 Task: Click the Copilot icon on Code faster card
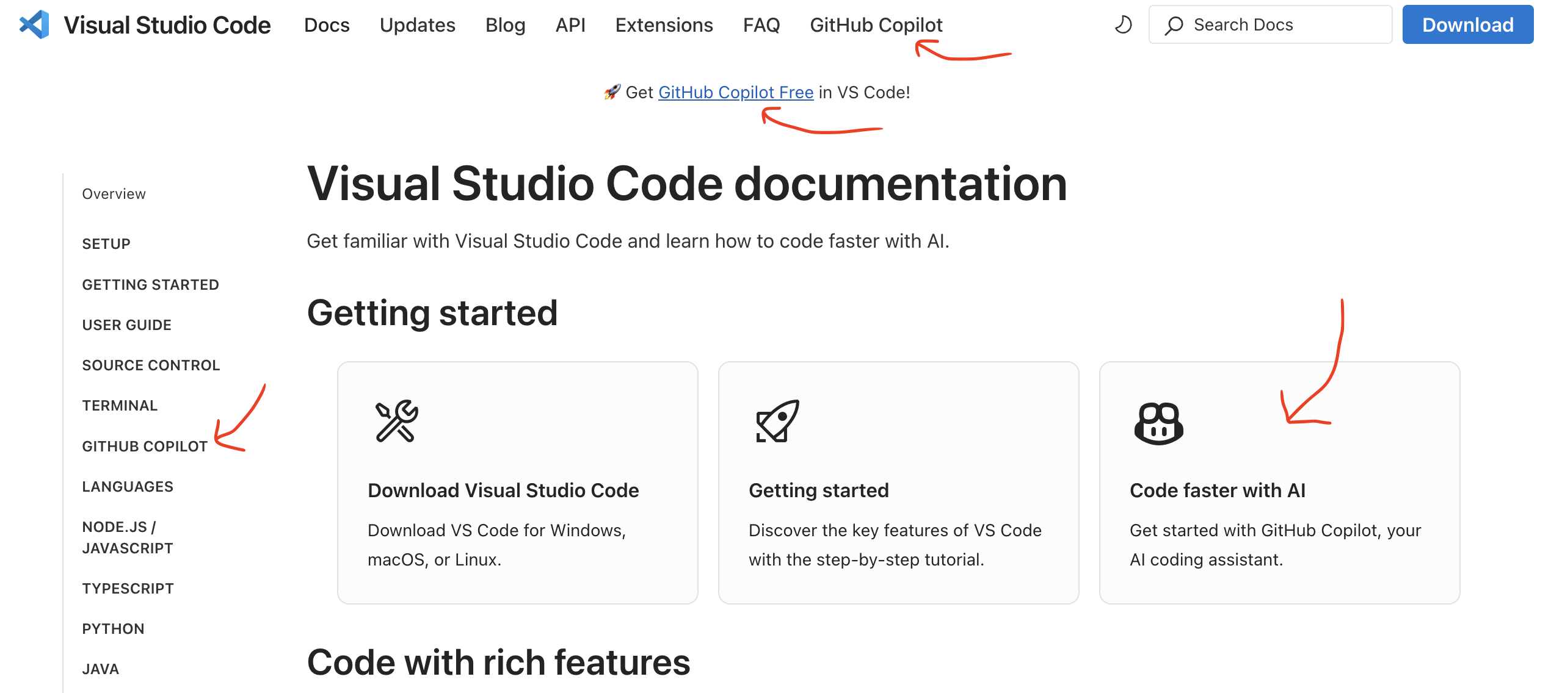1158,423
